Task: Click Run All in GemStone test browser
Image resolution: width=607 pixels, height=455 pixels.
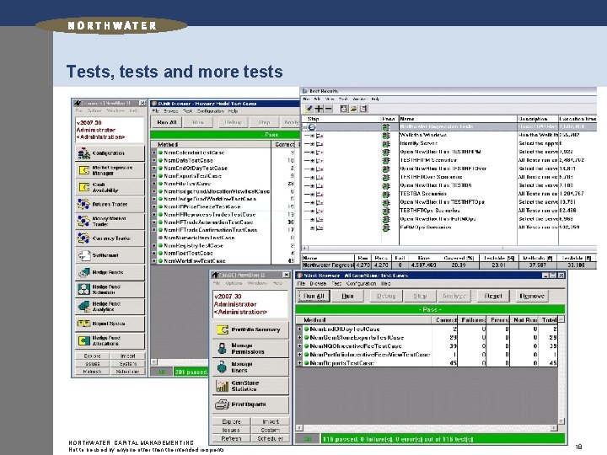Action: [314, 296]
